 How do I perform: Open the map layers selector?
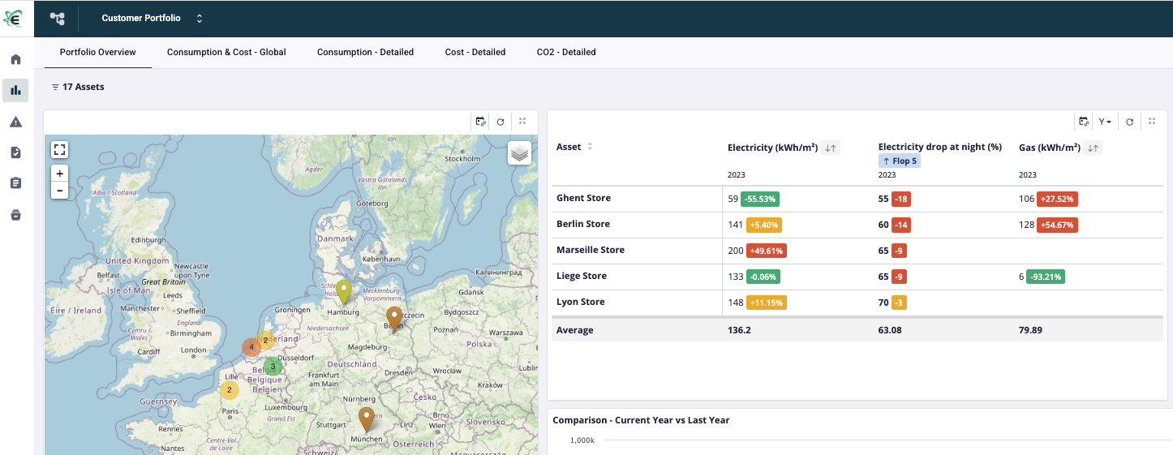(x=520, y=152)
